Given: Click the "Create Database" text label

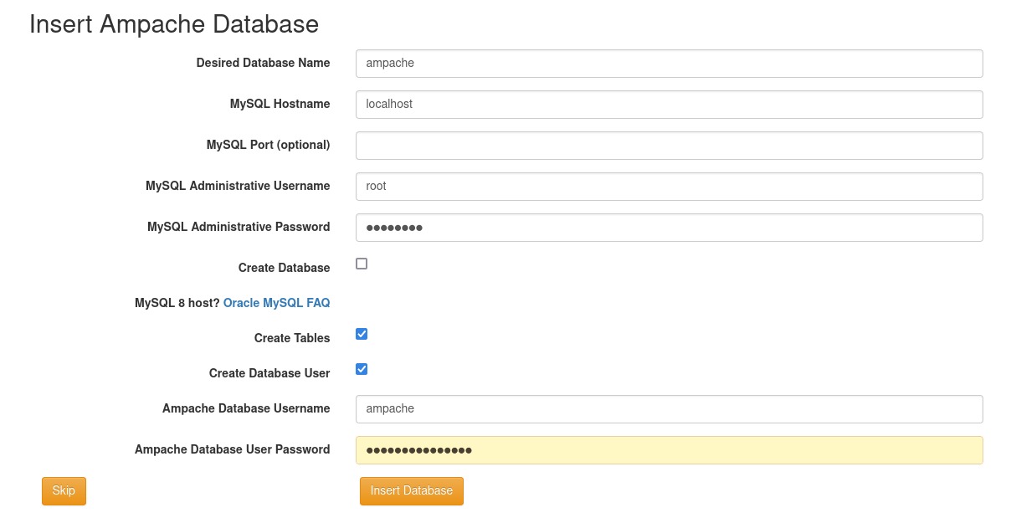Looking at the screenshot, I should 284,268.
